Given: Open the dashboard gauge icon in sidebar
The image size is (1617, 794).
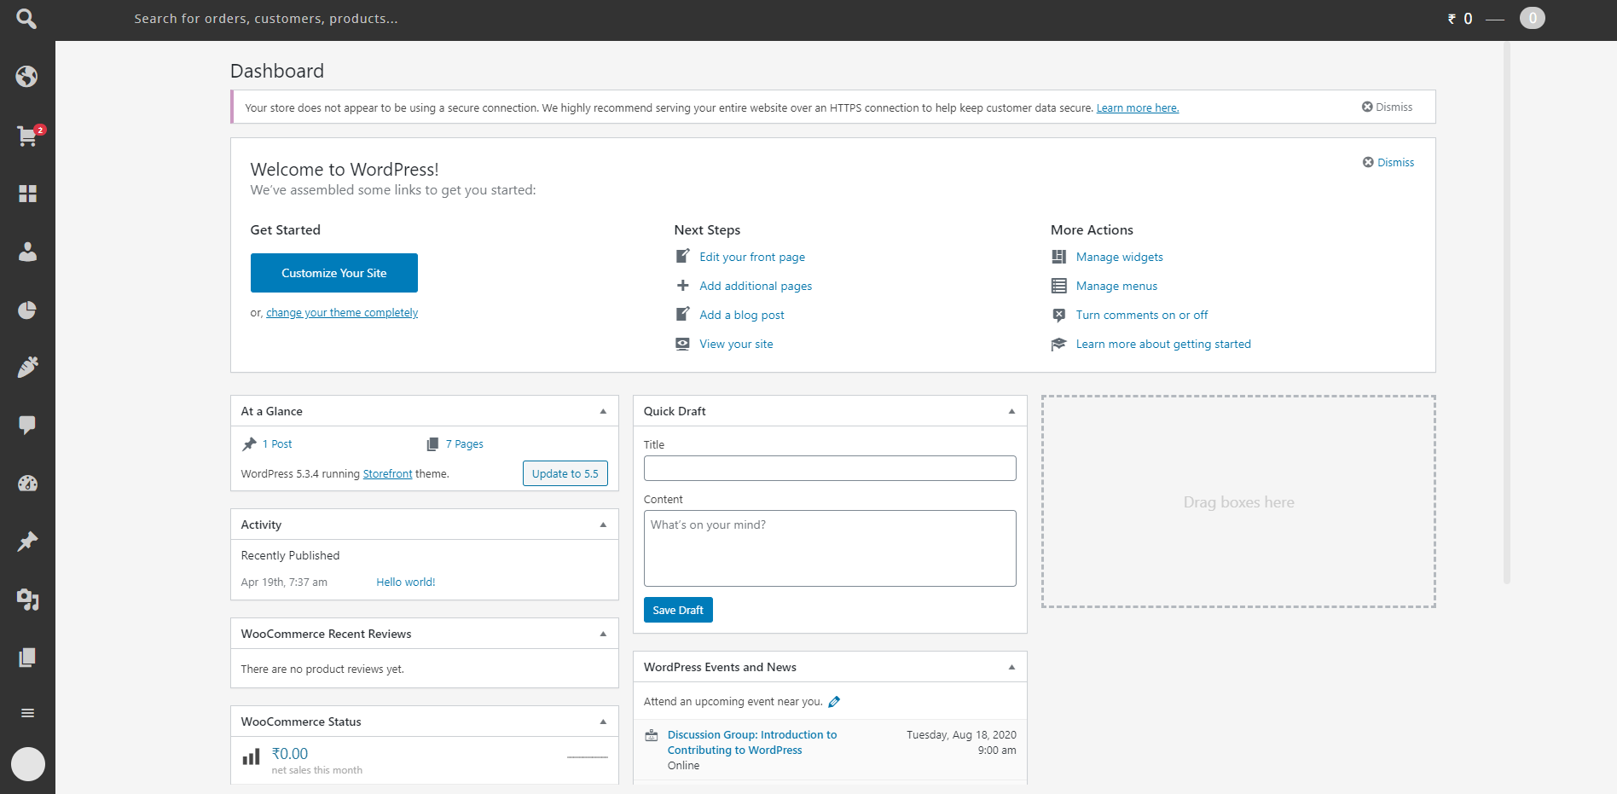Looking at the screenshot, I should coord(27,484).
